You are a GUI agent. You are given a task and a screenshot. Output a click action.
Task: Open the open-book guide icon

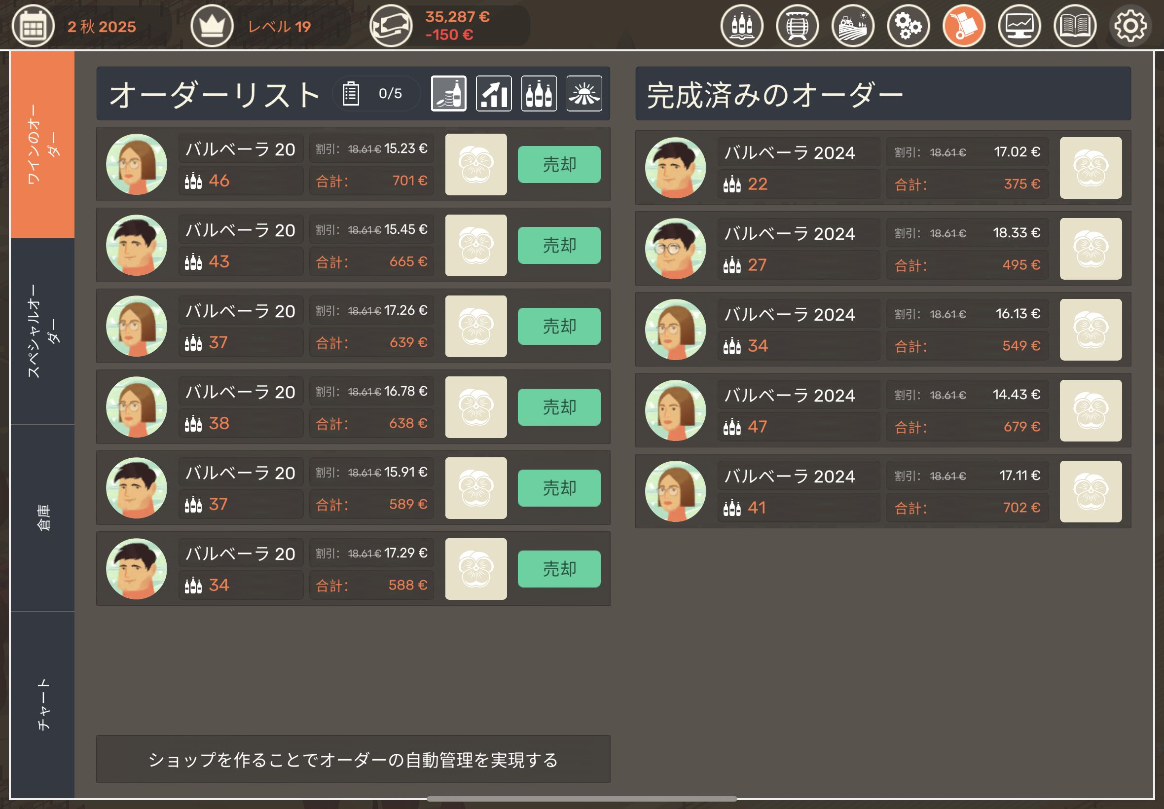[x=1075, y=25]
